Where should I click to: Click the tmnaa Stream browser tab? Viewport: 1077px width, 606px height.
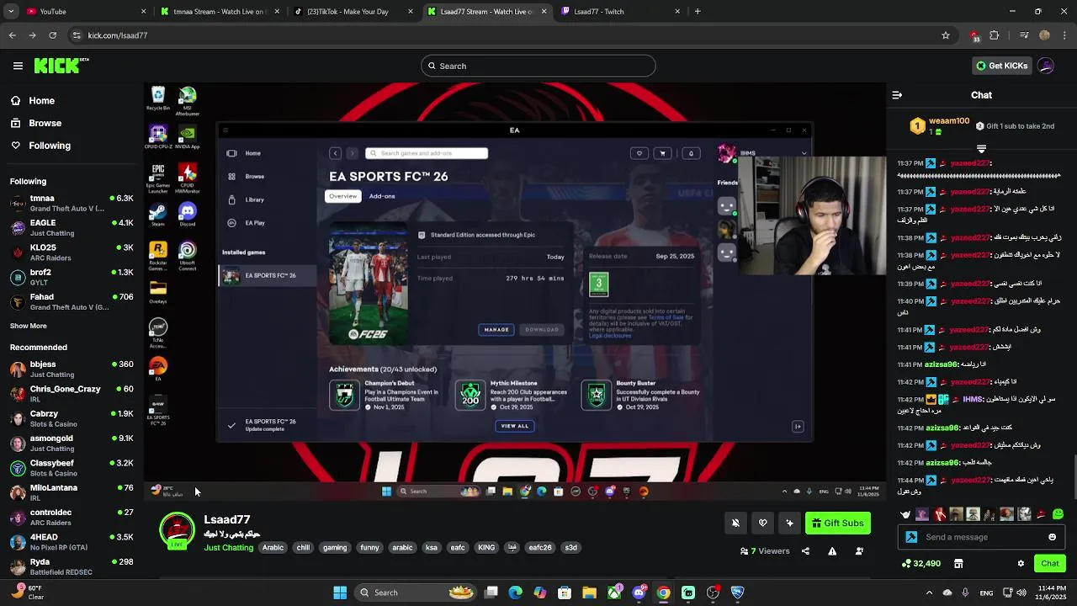[219, 12]
